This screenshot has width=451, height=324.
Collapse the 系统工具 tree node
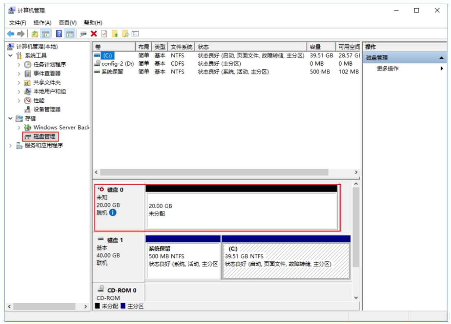coord(11,55)
